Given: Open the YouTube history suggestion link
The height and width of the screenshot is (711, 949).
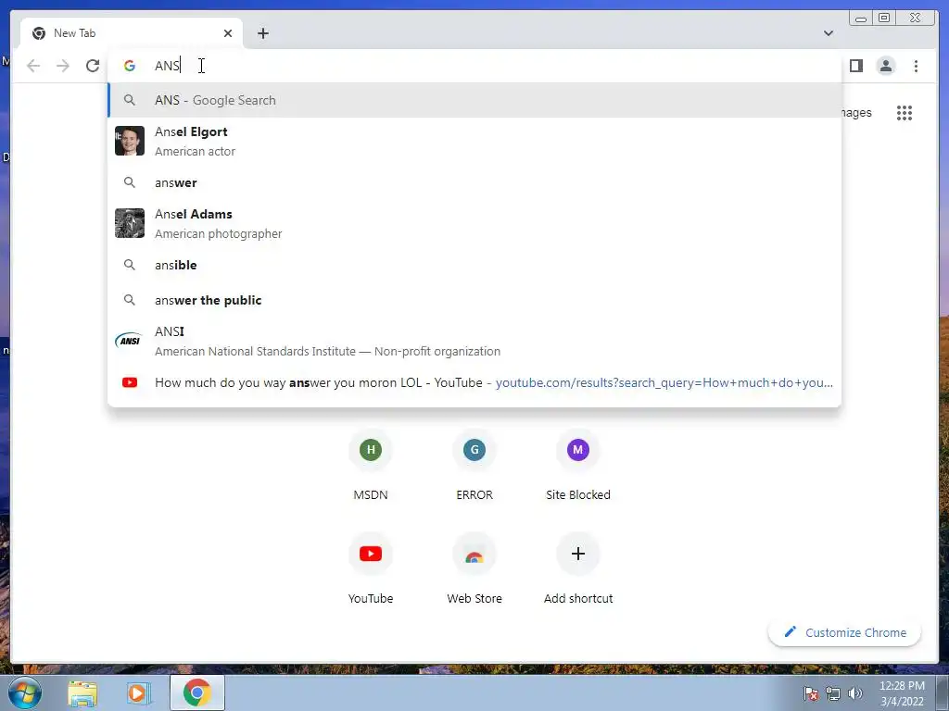Looking at the screenshot, I should 474,382.
